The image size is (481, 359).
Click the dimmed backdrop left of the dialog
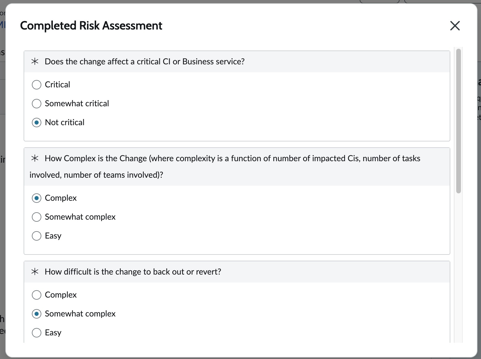coord(2,207)
